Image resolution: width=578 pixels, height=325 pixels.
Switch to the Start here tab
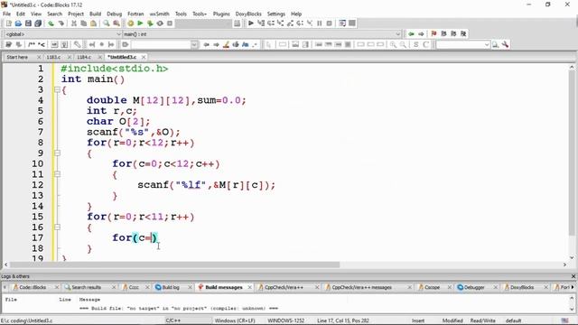click(17, 57)
